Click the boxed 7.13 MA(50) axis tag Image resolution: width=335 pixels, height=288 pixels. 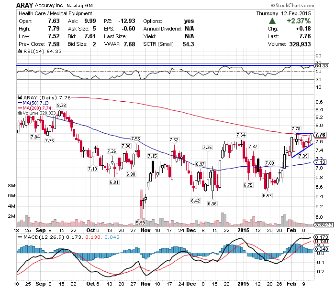tap(320, 162)
